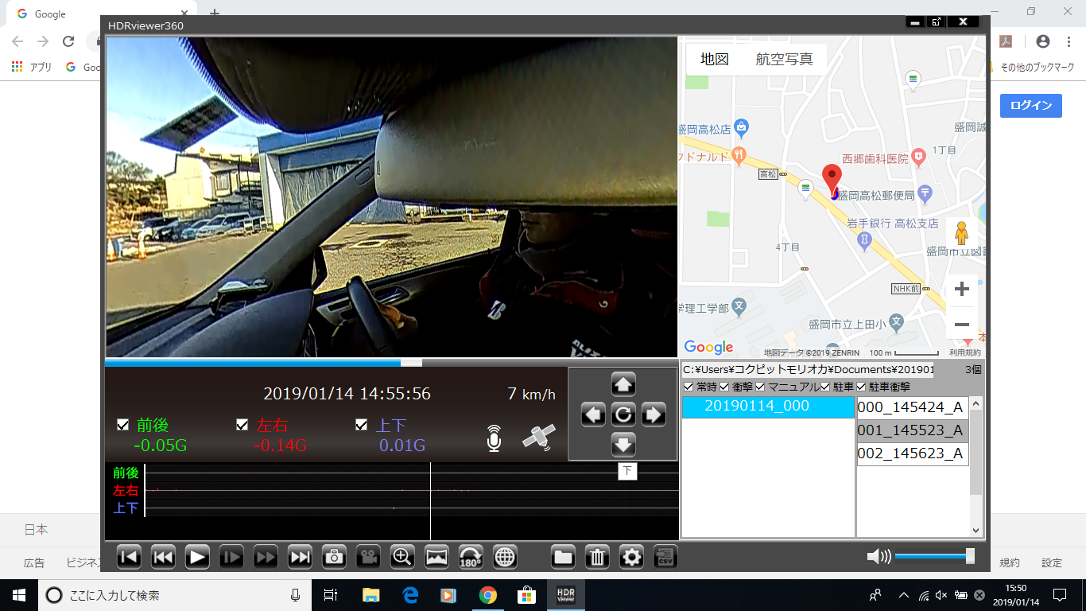Viewport: 1086px width, 611px height.
Task: Click the 180° view rotation icon
Action: click(471, 557)
